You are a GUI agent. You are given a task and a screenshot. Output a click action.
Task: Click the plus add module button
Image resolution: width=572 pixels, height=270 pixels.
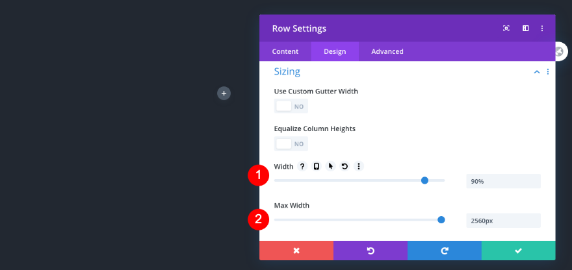coord(224,93)
